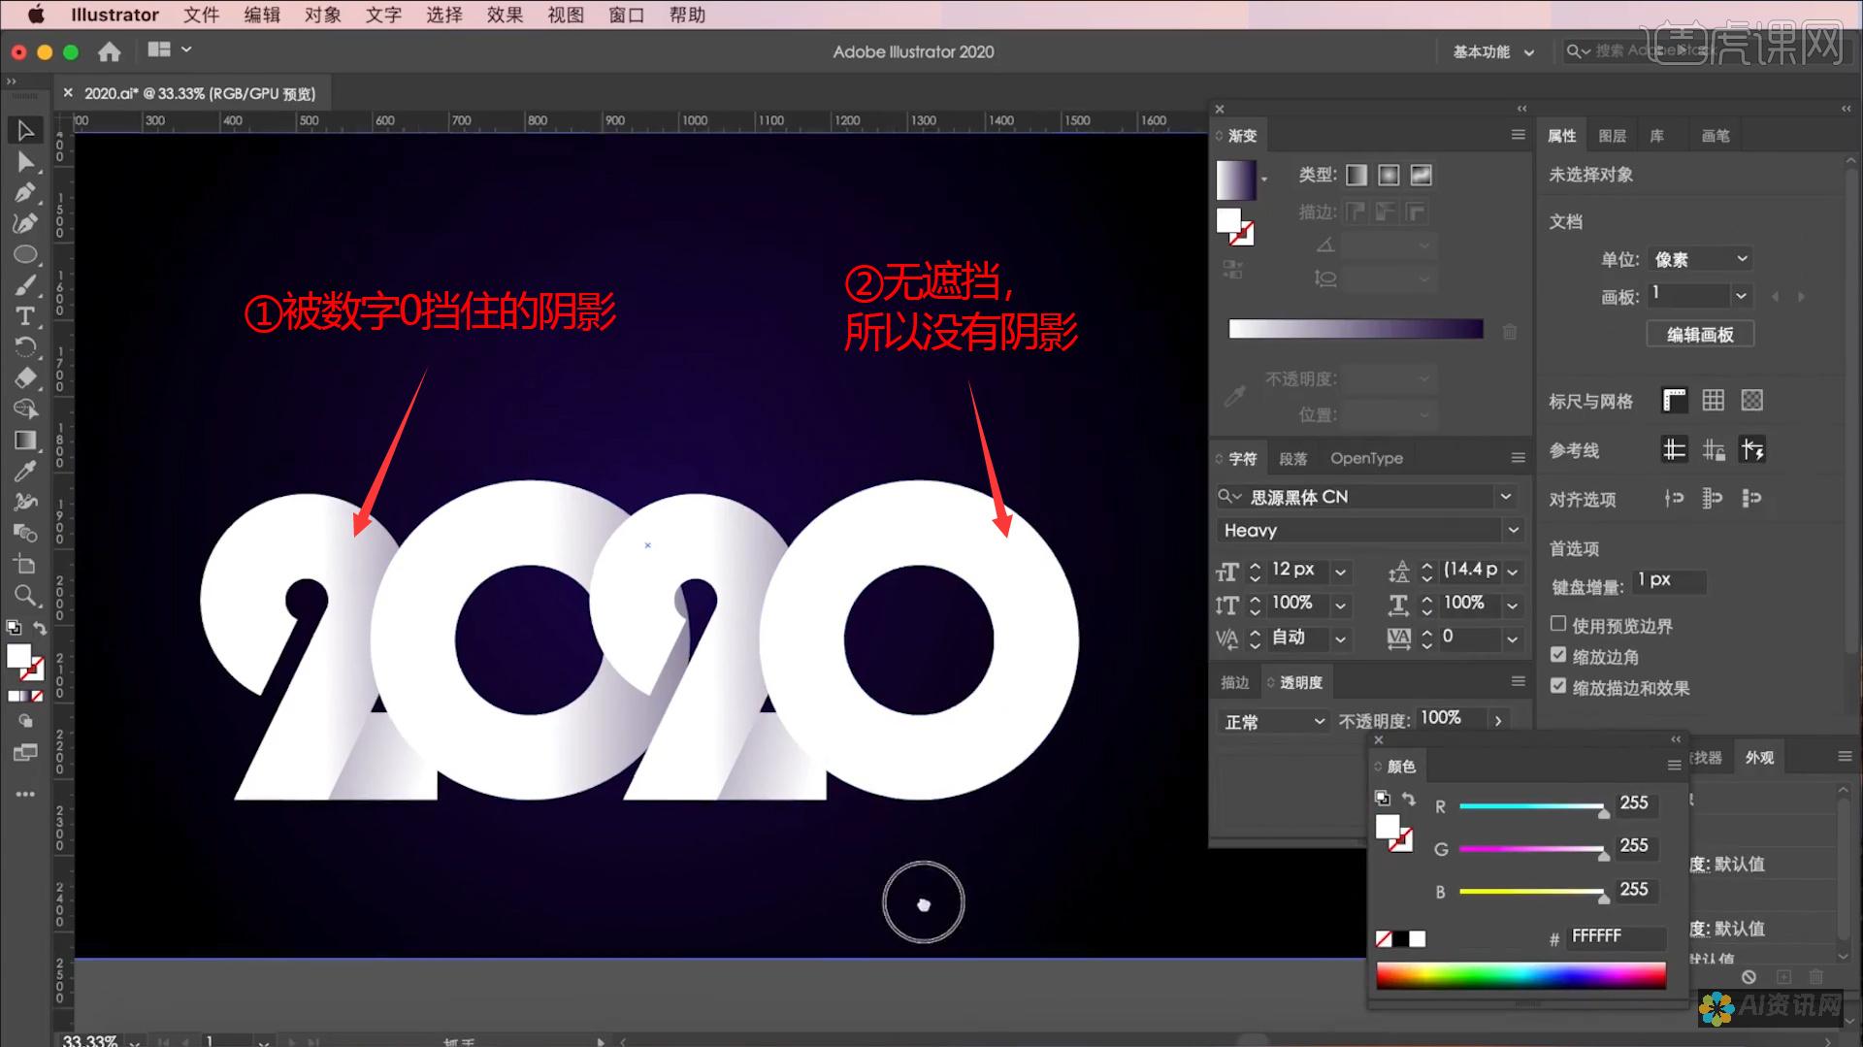Select the Type tool

26,316
